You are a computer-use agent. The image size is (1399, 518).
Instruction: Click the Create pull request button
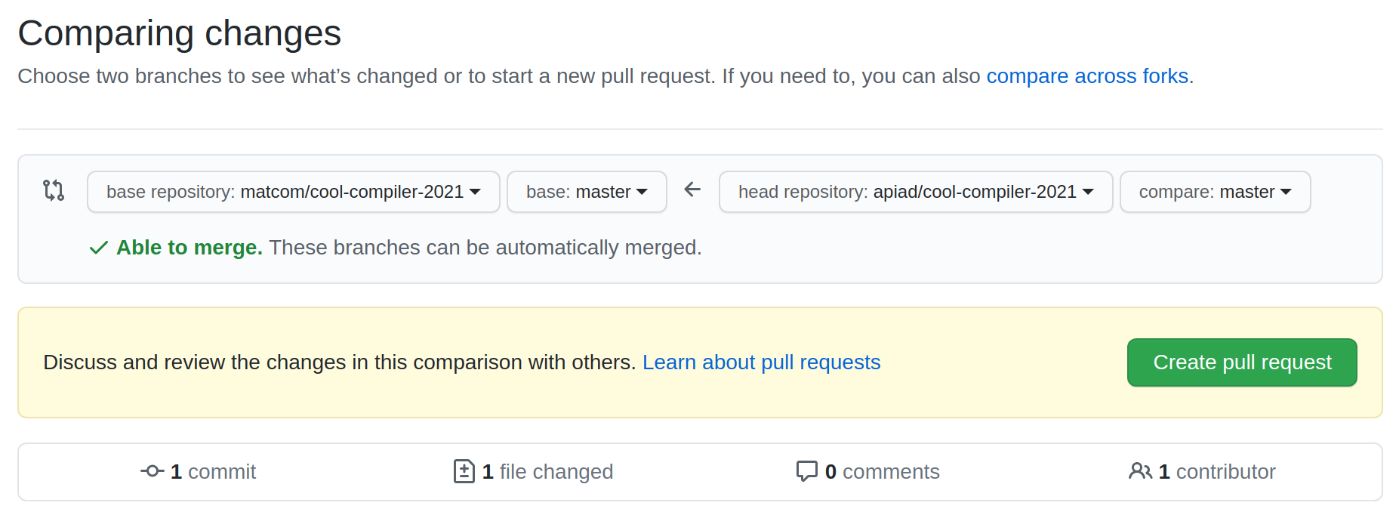click(x=1242, y=362)
